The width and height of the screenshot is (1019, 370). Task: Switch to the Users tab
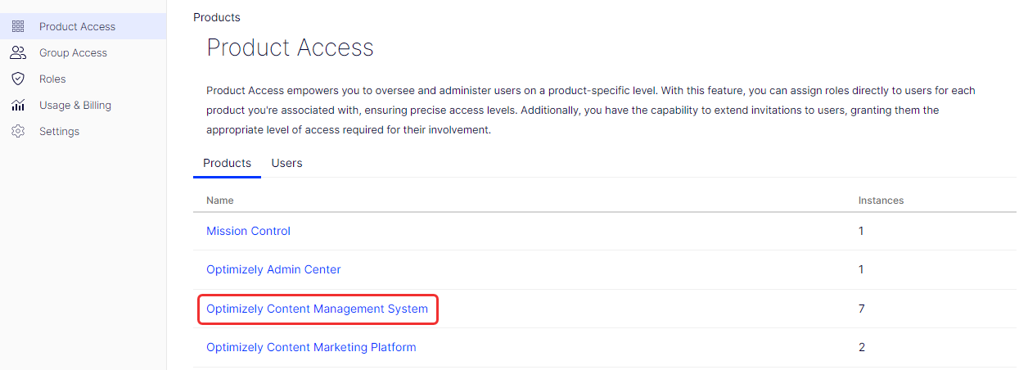click(x=286, y=163)
